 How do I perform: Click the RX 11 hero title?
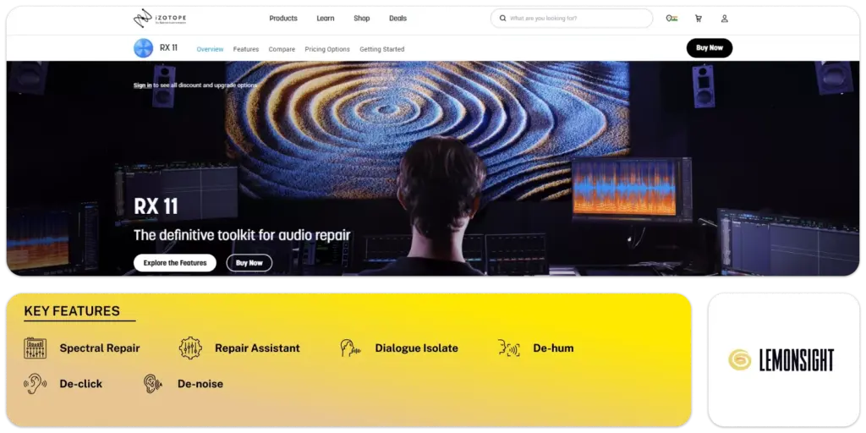(156, 206)
